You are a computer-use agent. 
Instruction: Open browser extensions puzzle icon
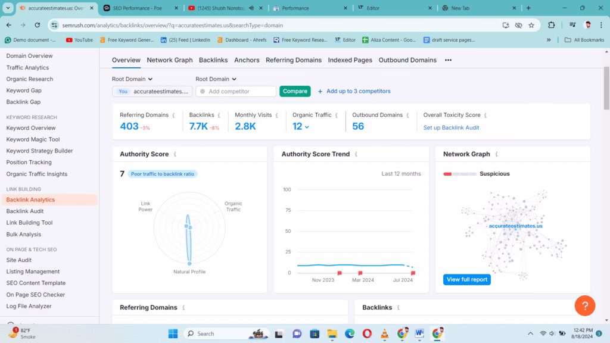(x=551, y=25)
